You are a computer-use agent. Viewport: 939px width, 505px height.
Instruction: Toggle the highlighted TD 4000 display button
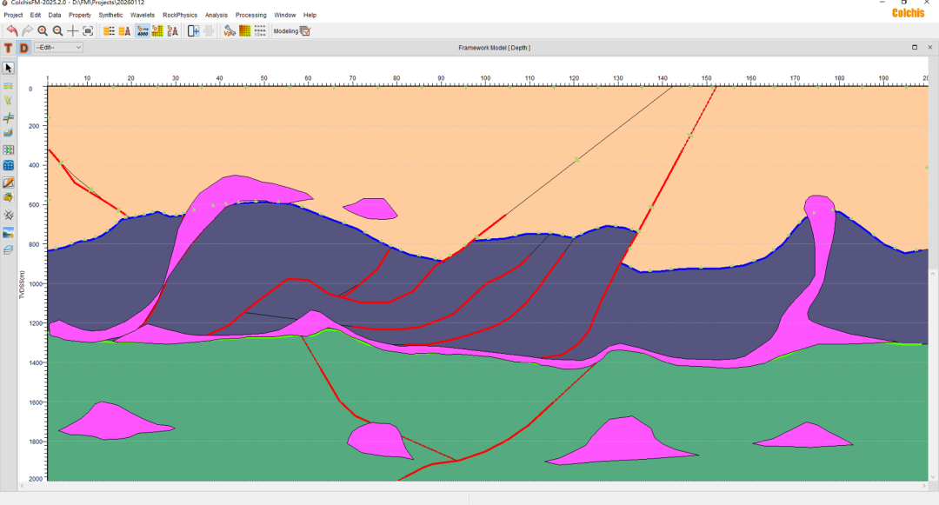pos(142,30)
